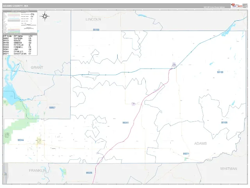Click the 'ZIP Name' column header
The height and width of the screenshot is (188, 250).
(x=18, y=36)
